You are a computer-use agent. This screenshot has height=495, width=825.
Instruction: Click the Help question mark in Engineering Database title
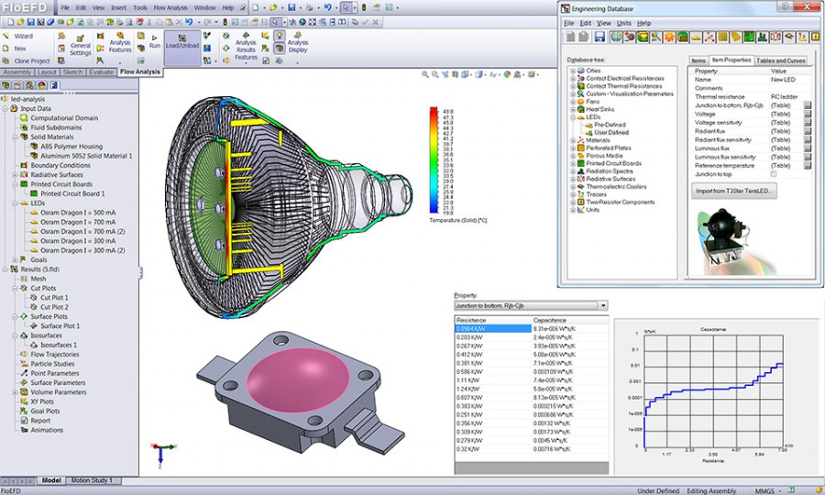pyautogui.click(x=785, y=6)
